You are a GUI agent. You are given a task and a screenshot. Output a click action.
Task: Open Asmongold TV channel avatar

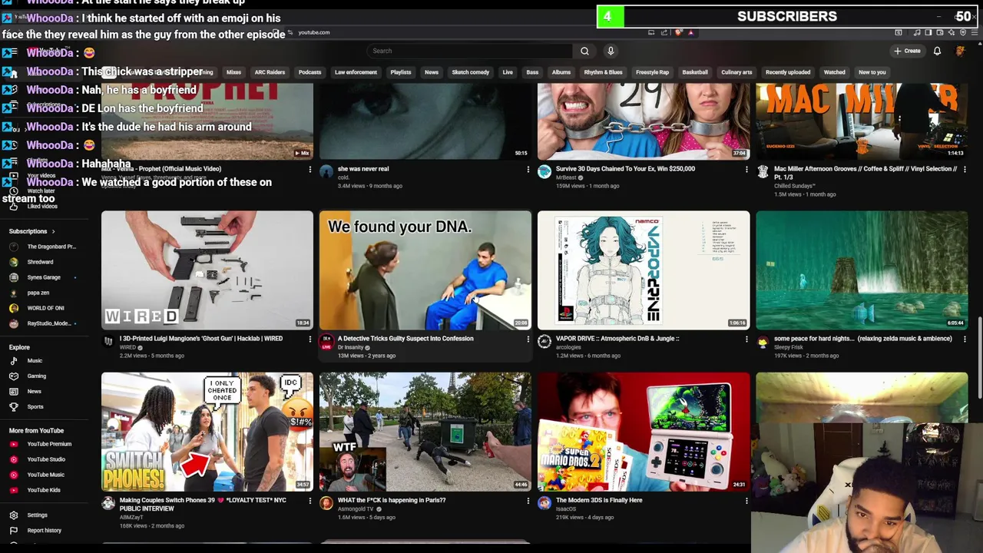click(x=326, y=503)
